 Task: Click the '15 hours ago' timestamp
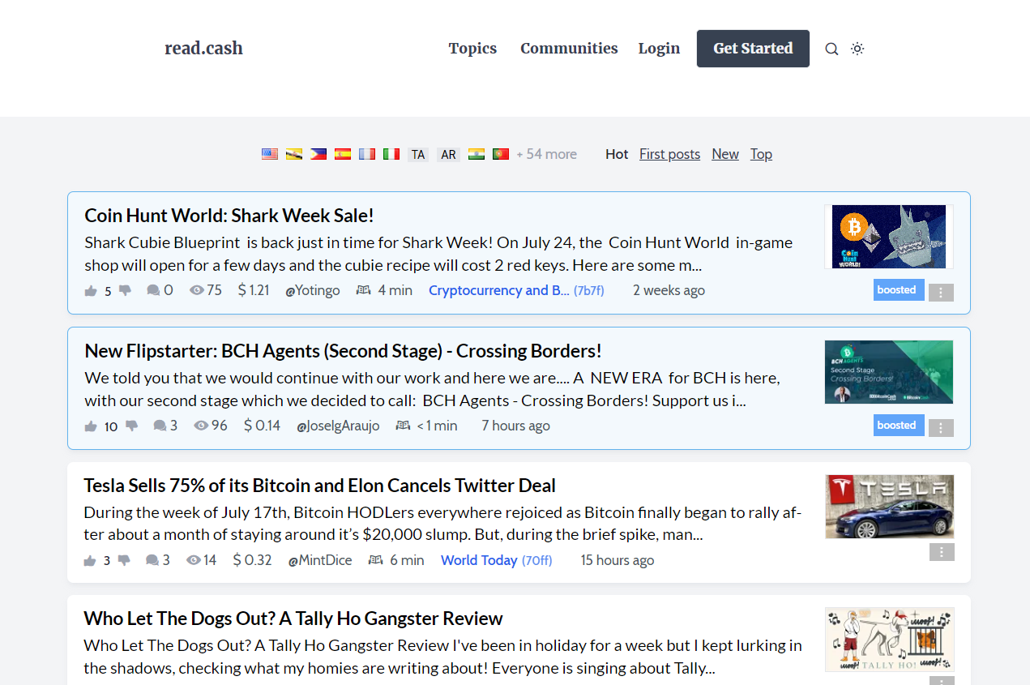tap(618, 560)
